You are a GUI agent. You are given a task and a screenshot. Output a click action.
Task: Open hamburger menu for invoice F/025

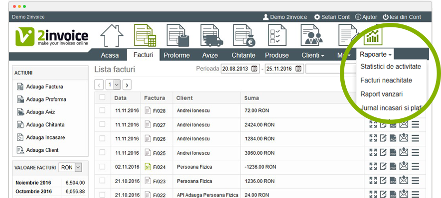click(x=415, y=152)
